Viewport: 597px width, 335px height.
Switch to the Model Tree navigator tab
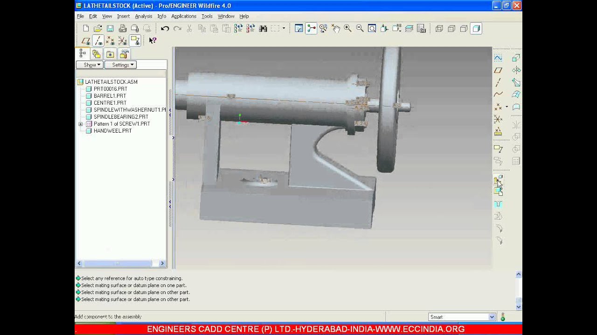point(83,54)
